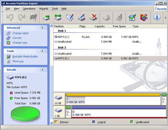Image resolution: width=168 pixels, height=130 pixels.
Task: Click the Disk 1 10 GB drive icon
Action: tap(58, 98)
